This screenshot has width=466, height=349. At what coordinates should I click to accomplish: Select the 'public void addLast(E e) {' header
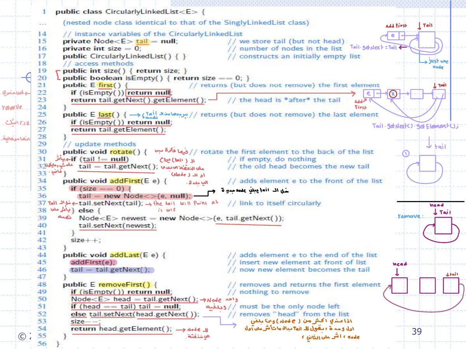(x=115, y=254)
